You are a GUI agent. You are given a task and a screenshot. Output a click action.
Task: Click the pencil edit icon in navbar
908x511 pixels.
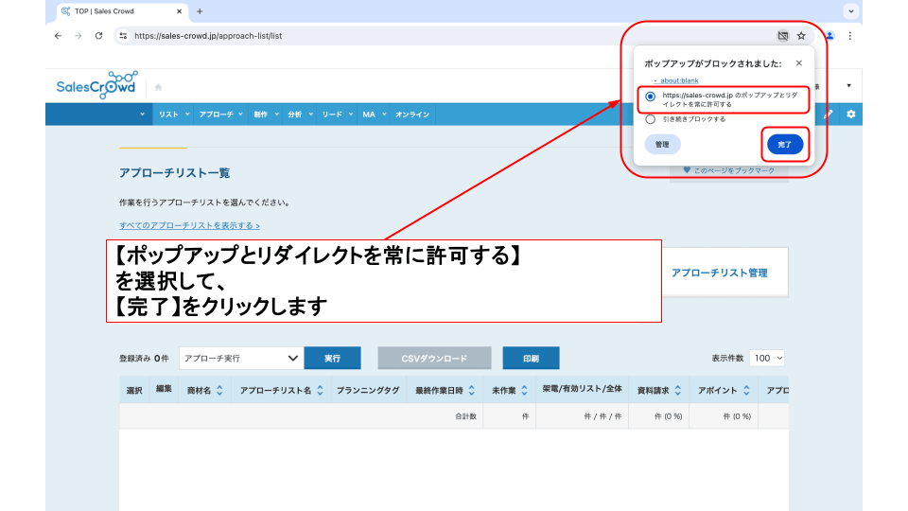(829, 115)
